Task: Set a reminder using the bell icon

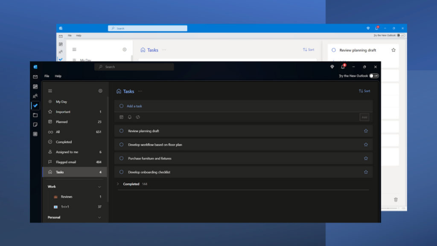Action: [130, 117]
